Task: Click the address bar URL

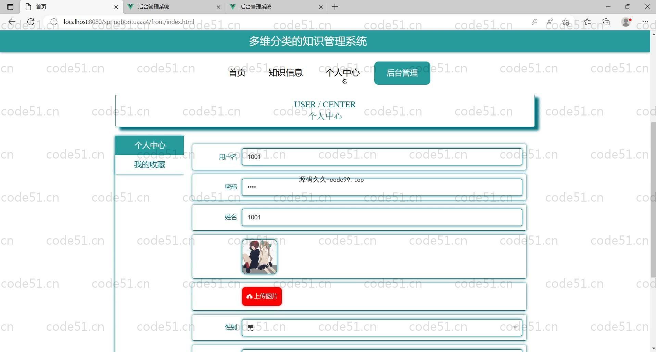Action: [x=129, y=22]
